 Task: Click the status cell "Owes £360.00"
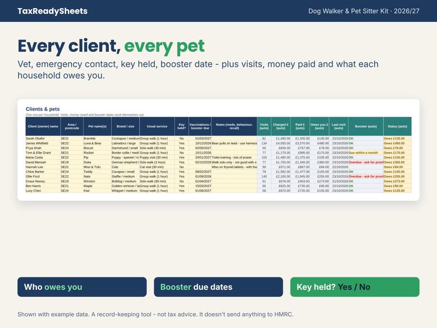(397, 162)
